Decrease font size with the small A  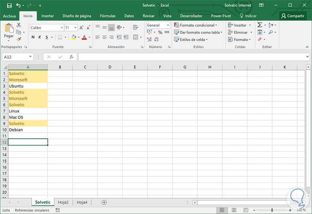(x=88, y=28)
